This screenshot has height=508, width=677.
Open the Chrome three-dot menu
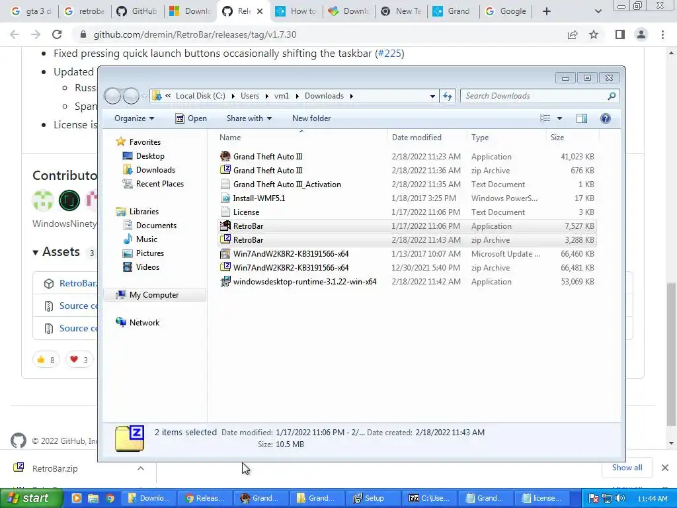pos(662,34)
